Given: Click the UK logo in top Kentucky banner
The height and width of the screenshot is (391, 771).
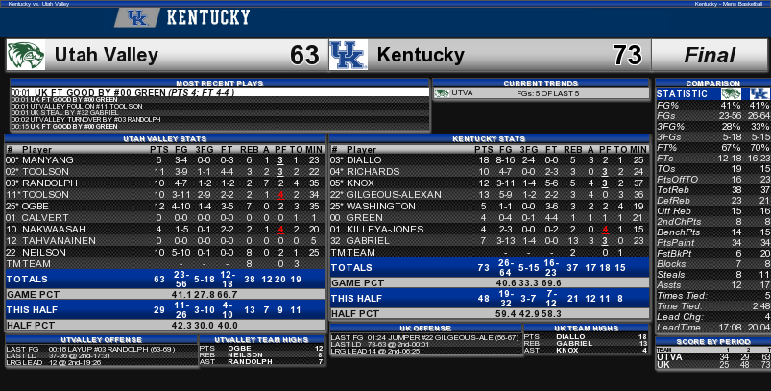Looking at the screenshot, I should (137, 17).
